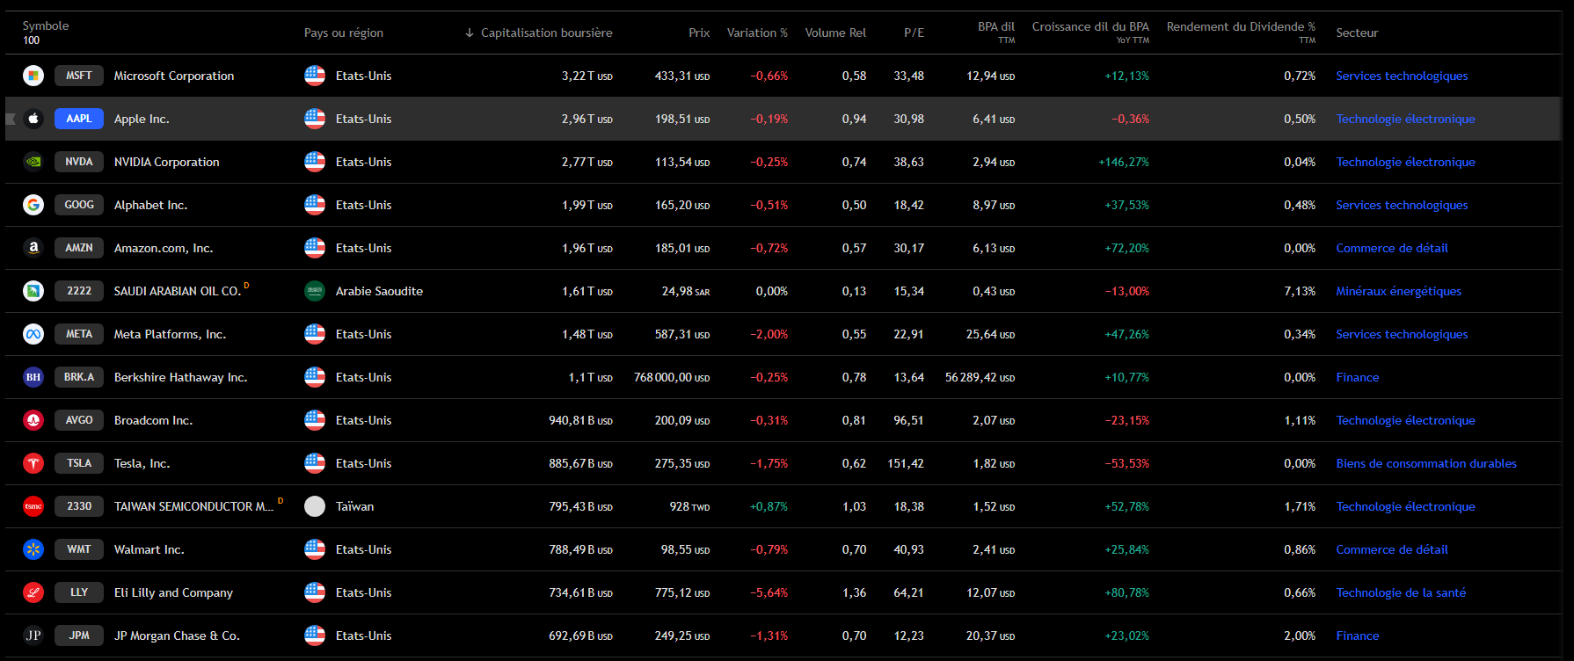Click the 768 000,00 USD price cell
Viewport: 1574px width, 661px height.
pos(672,377)
